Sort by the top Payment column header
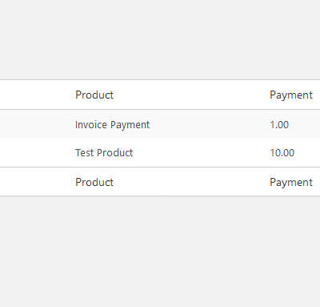Screen dimensions: 320x307 click(x=291, y=95)
